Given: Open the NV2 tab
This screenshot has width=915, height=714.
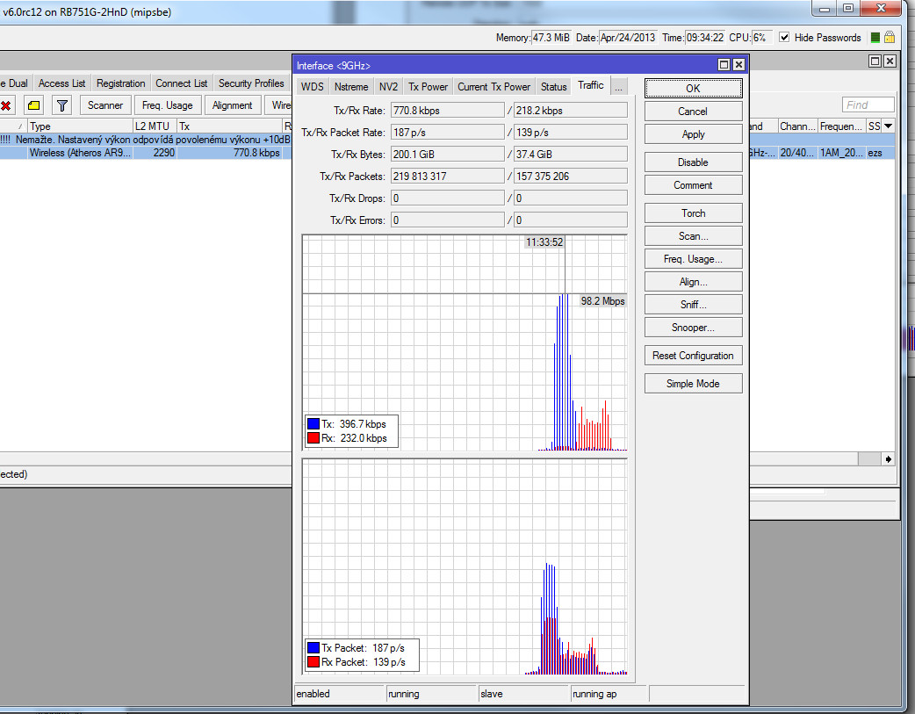Looking at the screenshot, I should (389, 86).
